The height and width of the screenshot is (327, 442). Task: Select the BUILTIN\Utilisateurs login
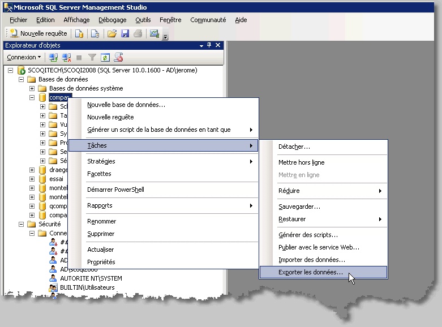pyautogui.click(x=87, y=287)
